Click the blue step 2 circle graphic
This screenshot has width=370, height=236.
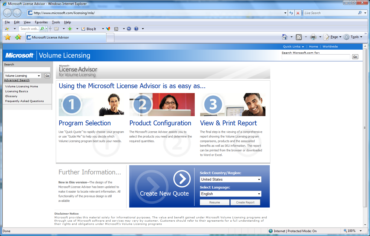[x=142, y=104]
